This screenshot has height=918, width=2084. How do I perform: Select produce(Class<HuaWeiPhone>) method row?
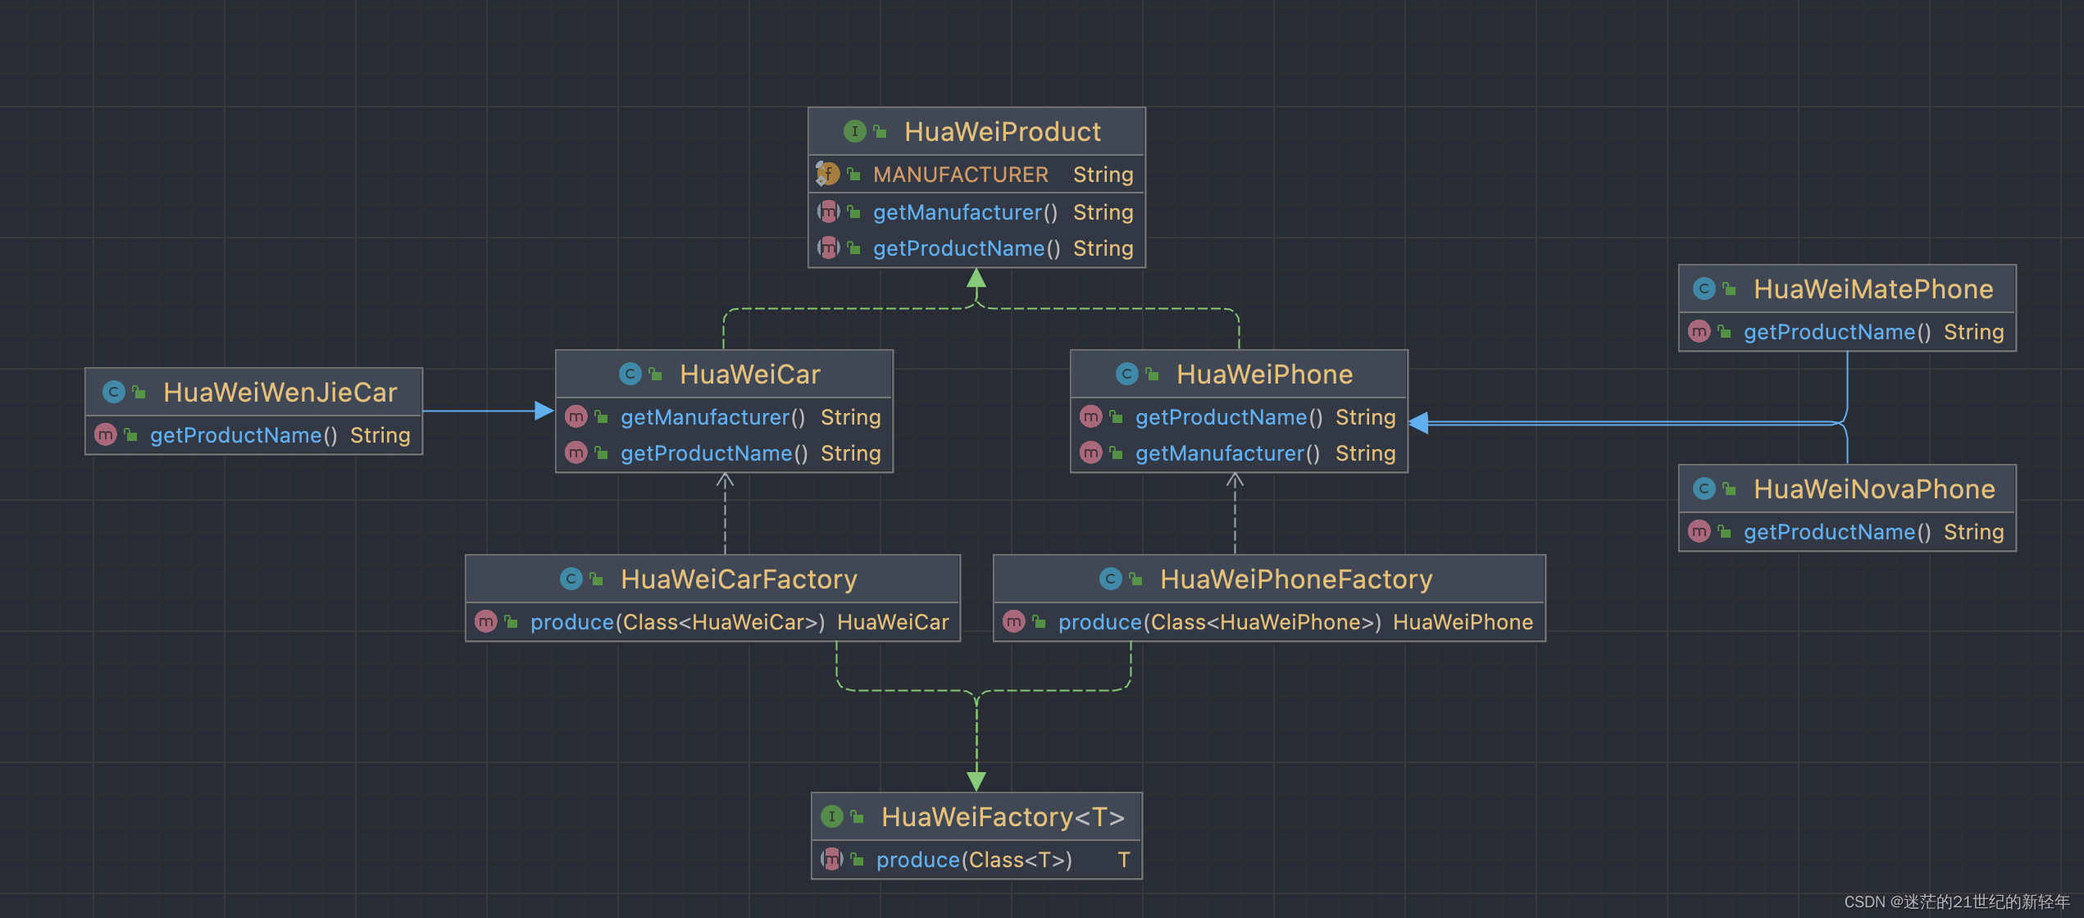coord(1269,621)
